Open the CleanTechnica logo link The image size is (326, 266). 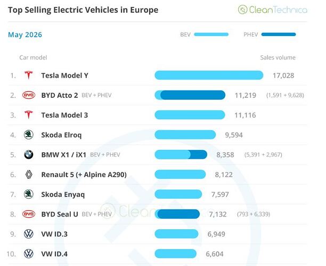(273, 10)
